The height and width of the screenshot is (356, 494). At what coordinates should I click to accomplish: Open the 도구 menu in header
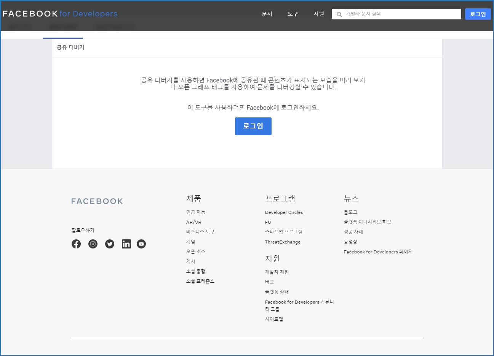coord(293,14)
